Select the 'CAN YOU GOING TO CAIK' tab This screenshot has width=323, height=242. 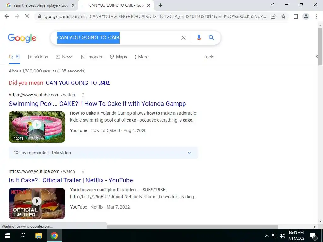tap(115, 5)
